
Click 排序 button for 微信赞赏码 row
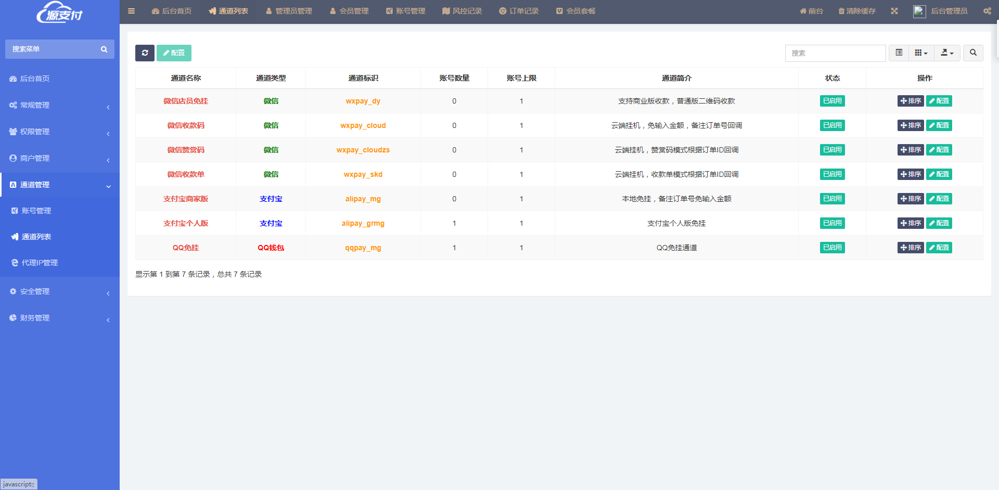pos(911,150)
